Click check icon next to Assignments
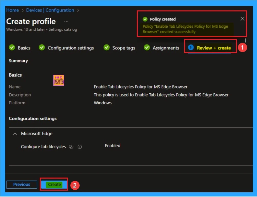The image size is (257, 197). tap(147, 47)
